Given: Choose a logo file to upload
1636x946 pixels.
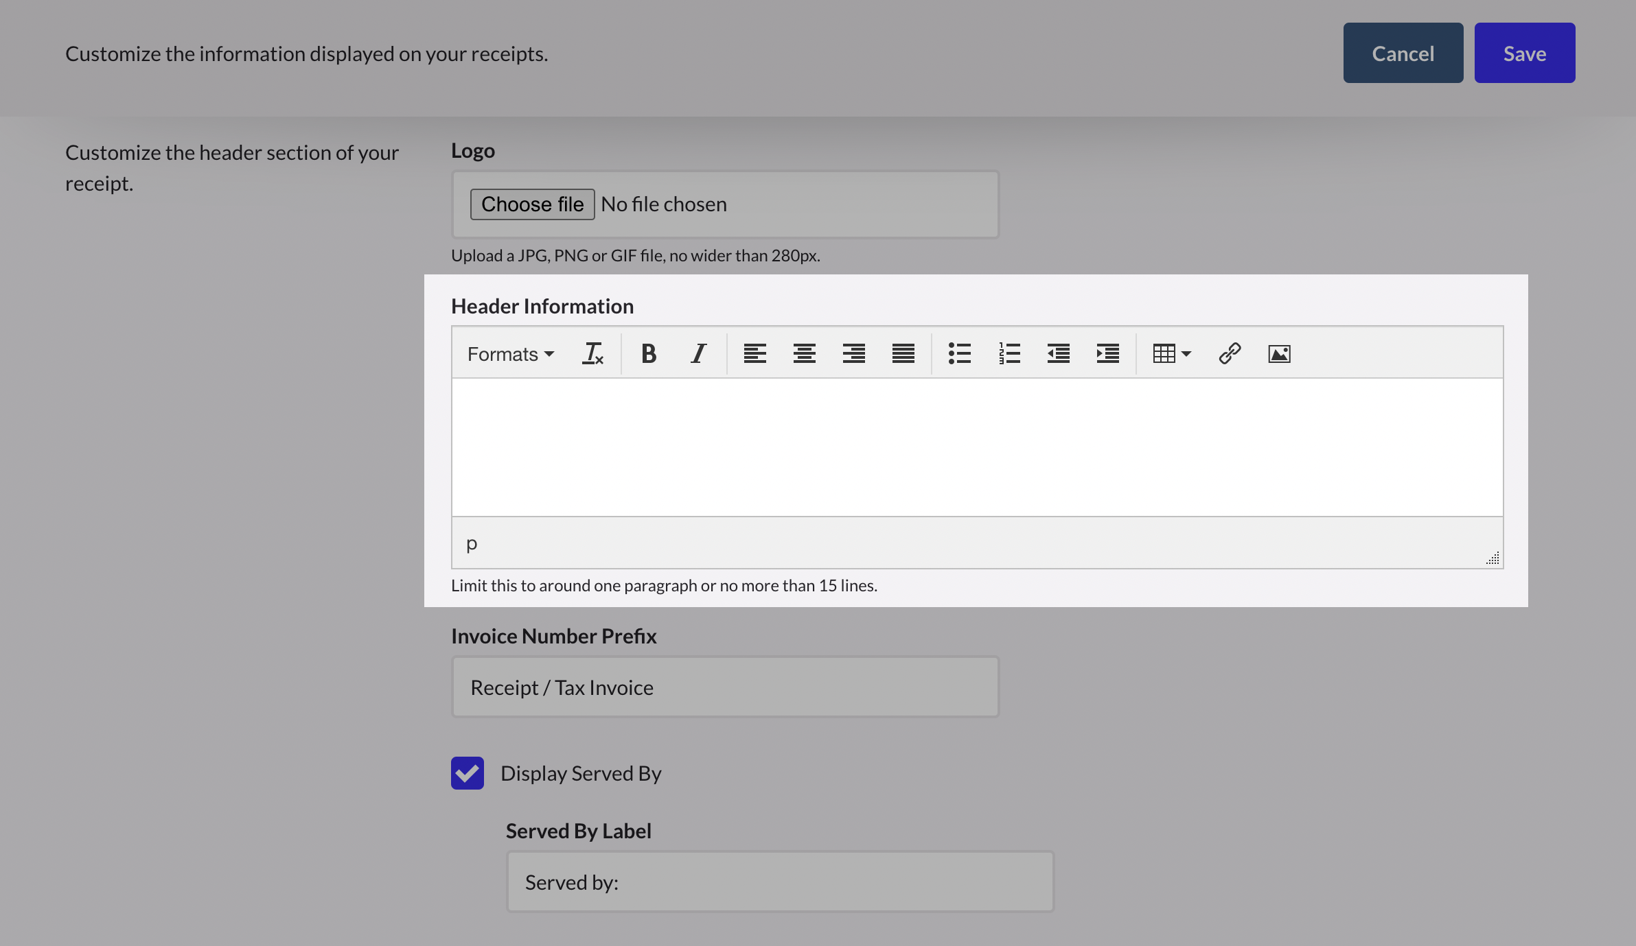Looking at the screenshot, I should click(x=532, y=204).
